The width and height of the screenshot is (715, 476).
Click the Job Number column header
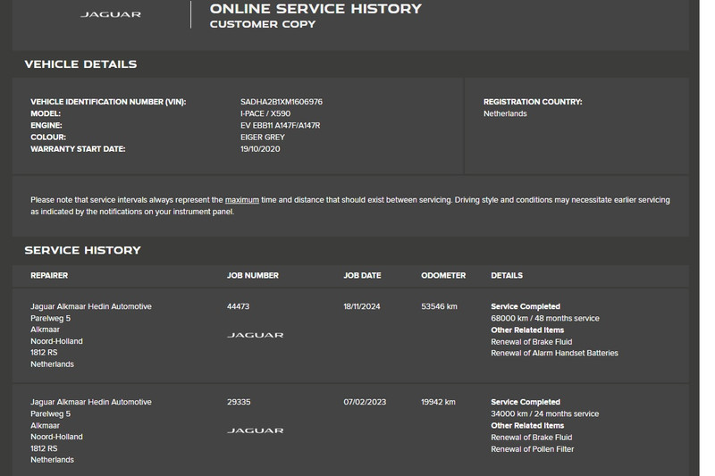[x=253, y=276]
